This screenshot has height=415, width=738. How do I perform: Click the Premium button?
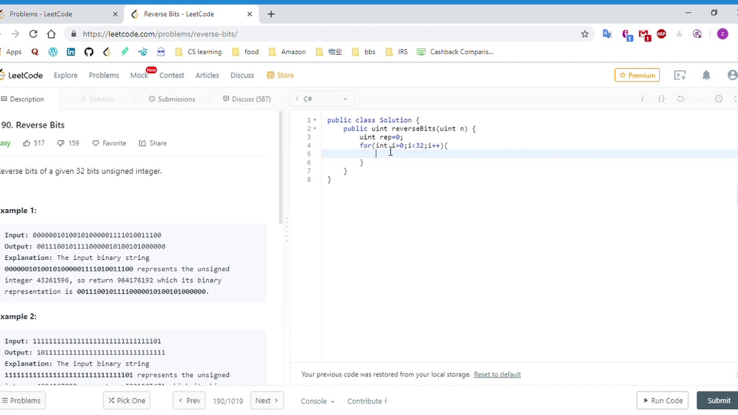coord(637,75)
